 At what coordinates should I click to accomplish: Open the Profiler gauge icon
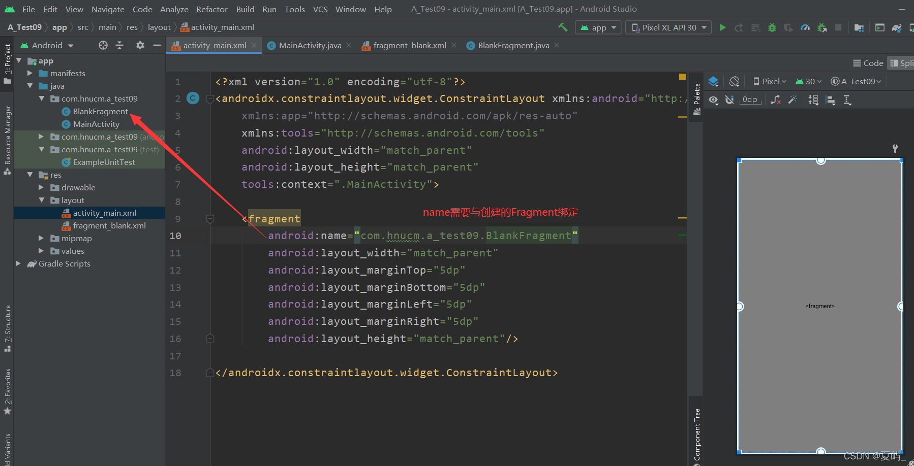805,27
